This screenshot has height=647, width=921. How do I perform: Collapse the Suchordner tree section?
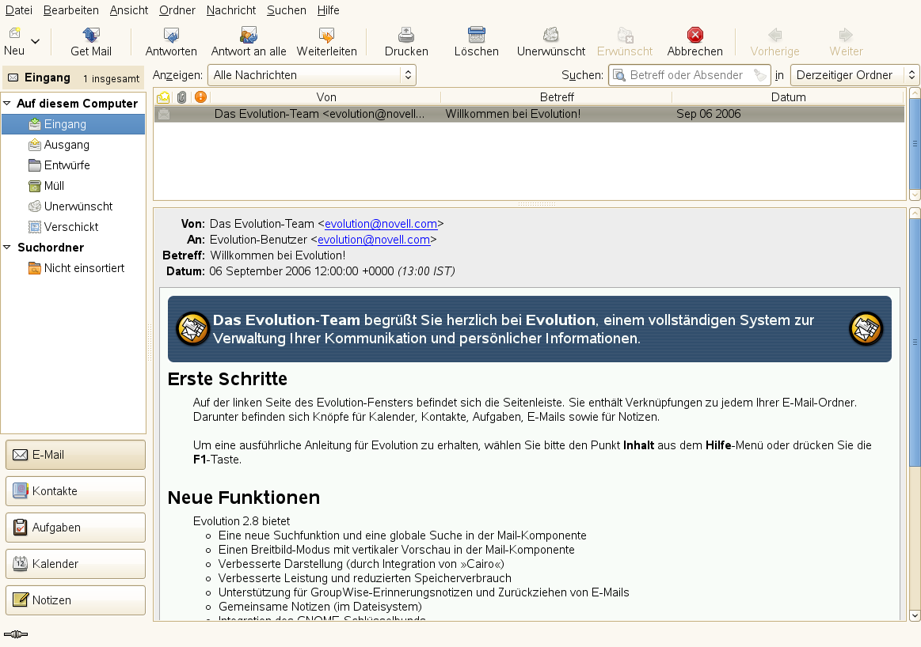7,247
